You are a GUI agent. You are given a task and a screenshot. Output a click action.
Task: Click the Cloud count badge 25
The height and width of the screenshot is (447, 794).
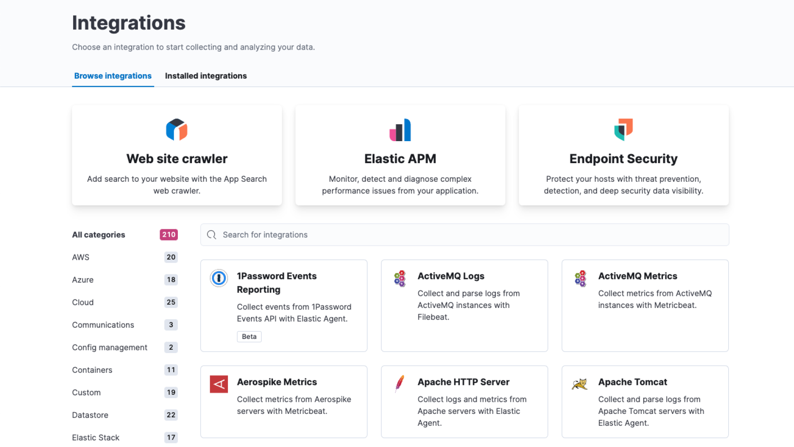[171, 302]
